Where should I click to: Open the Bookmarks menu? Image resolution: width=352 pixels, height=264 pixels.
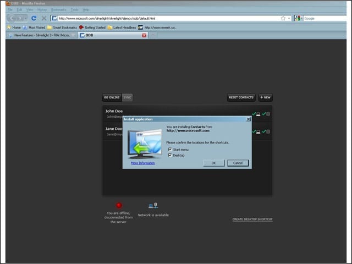(59, 10)
